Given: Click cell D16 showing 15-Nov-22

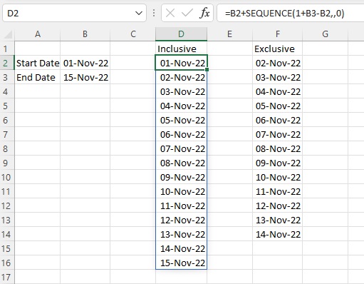Looking at the screenshot, I should (x=181, y=263).
